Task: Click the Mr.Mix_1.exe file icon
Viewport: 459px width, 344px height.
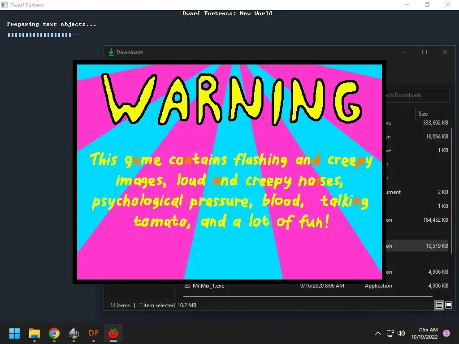Action: point(187,286)
